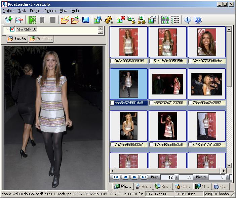Click thumbnail scrollbar down arrow

[x=229, y=166]
